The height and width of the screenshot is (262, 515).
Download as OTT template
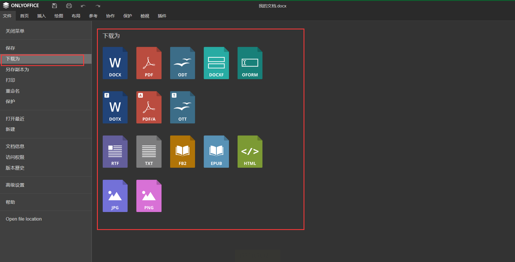click(x=182, y=107)
